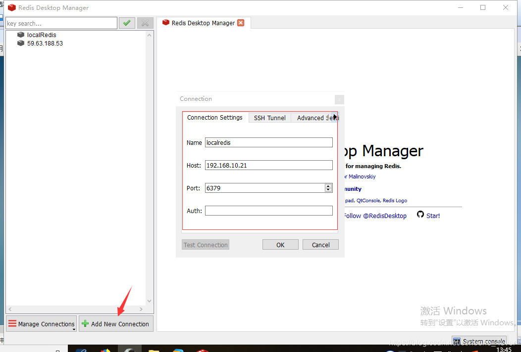The width and height of the screenshot is (521, 352).
Task: Confirm the connection with OK
Action: coord(280,245)
